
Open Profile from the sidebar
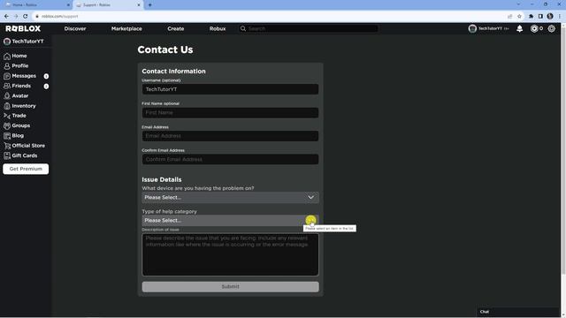pos(19,66)
